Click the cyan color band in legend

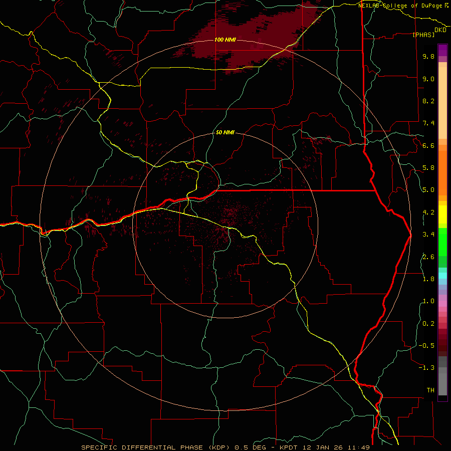[x=442, y=276]
